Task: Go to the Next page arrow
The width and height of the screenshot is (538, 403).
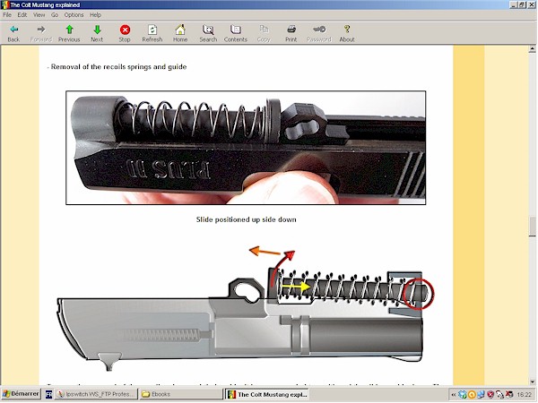Action: click(97, 33)
